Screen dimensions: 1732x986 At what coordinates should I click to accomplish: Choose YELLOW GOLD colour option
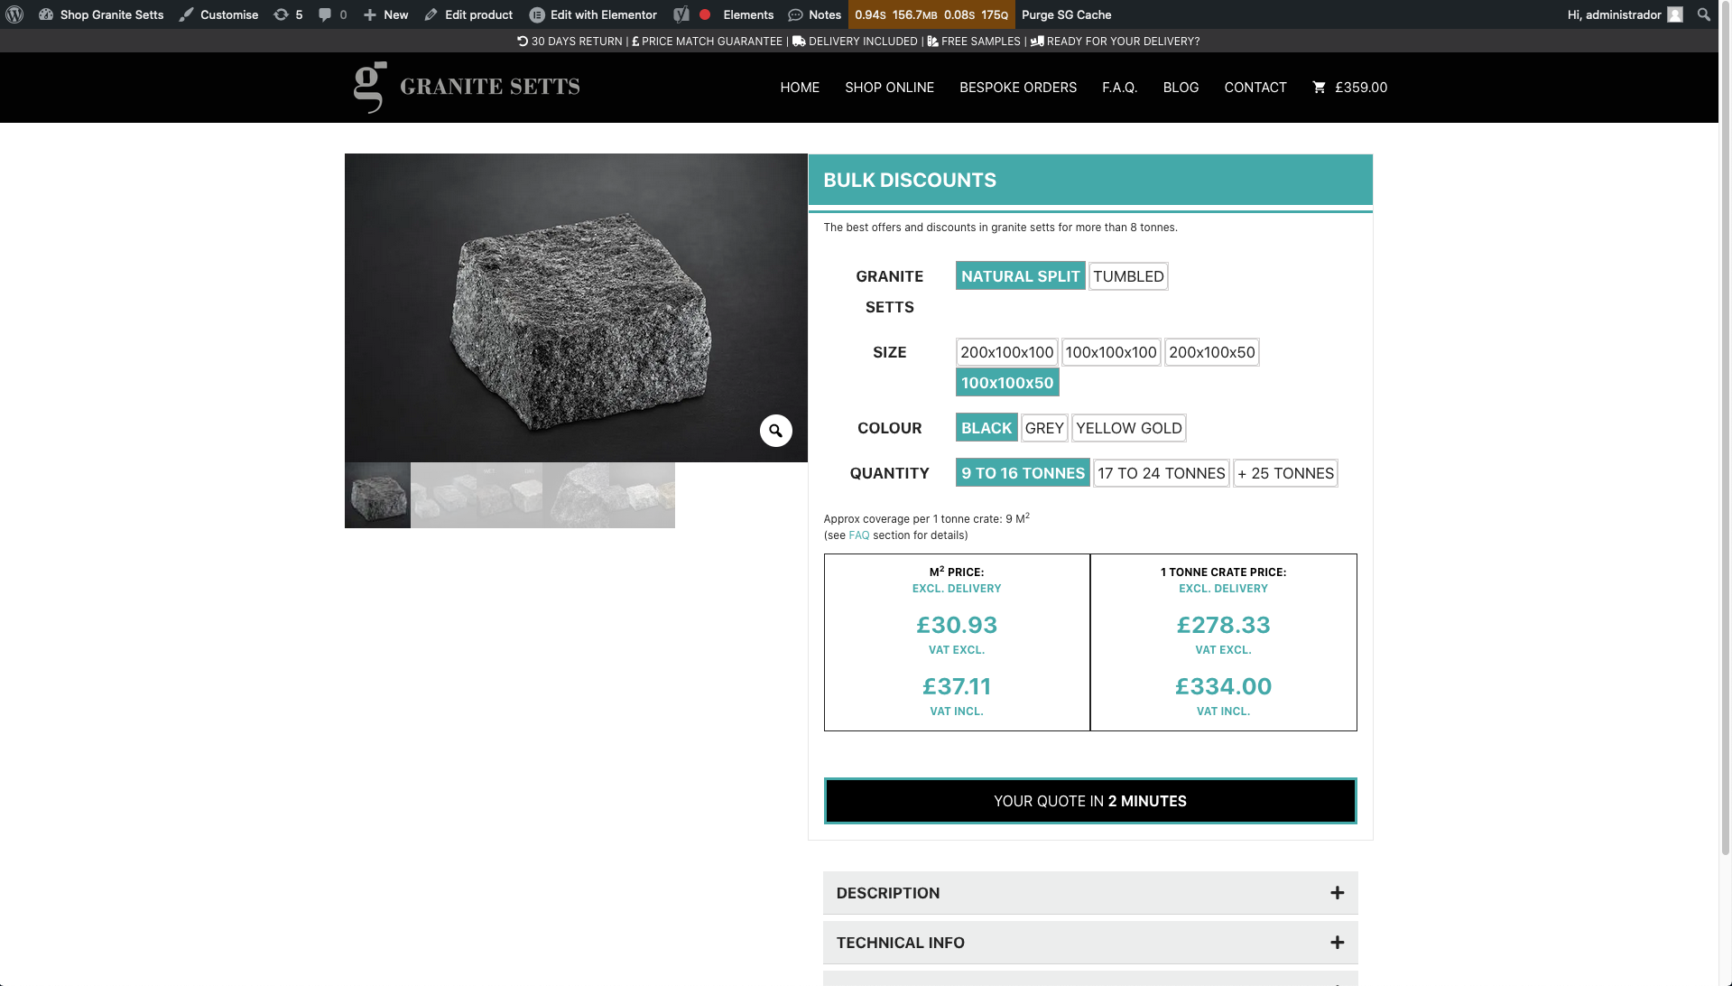point(1128,428)
